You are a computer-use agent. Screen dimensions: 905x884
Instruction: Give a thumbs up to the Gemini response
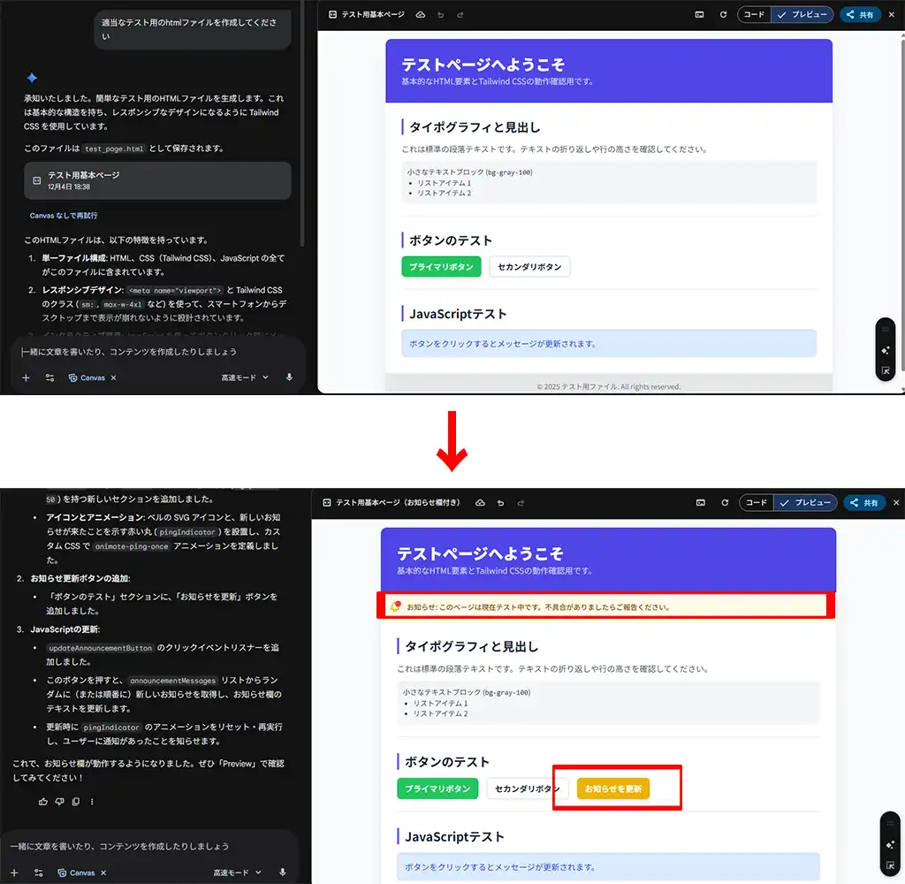coord(43,801)
